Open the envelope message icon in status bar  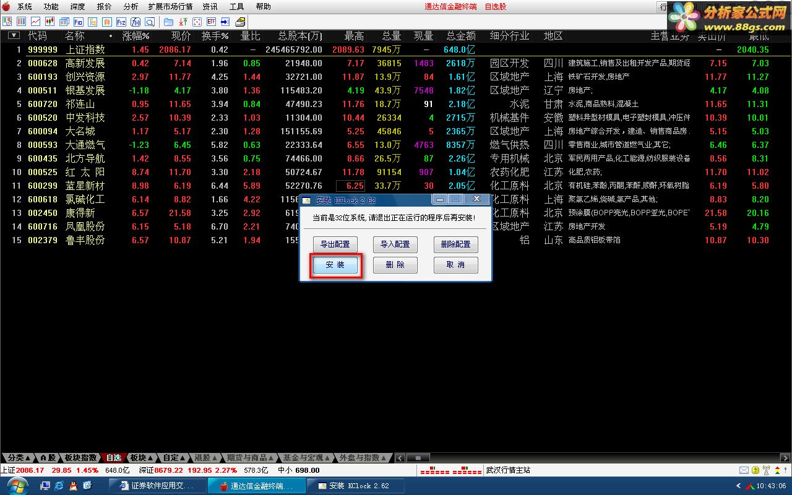pyautogui.click(x=744, y=470)
